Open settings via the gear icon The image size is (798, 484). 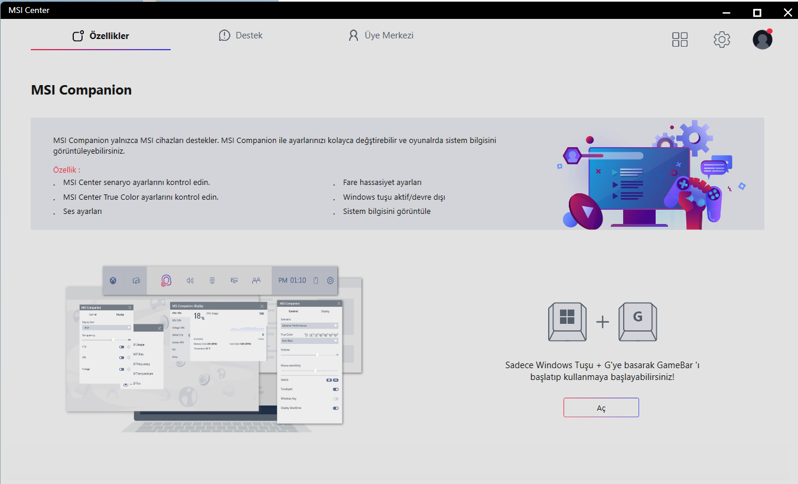tap(722, 40)
